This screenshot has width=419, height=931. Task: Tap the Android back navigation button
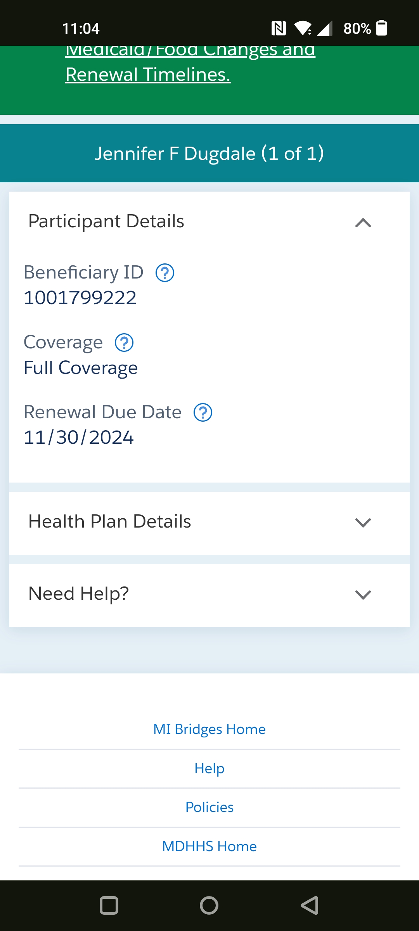pyautogui.click(x=310, y=905)
